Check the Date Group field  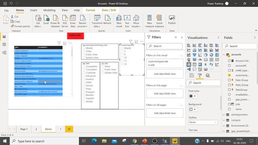tap(229, 80)
